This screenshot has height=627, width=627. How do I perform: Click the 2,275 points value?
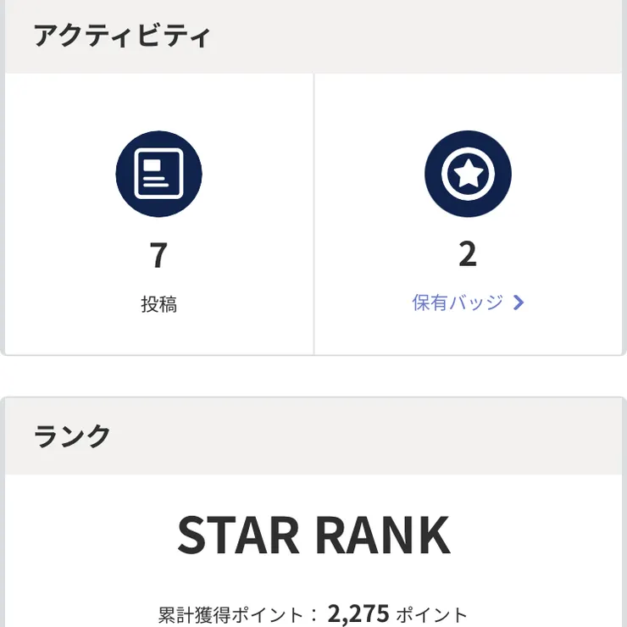(x=358, y=613)
